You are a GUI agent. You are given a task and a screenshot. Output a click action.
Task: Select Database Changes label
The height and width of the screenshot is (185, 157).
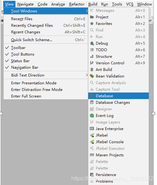113,102
